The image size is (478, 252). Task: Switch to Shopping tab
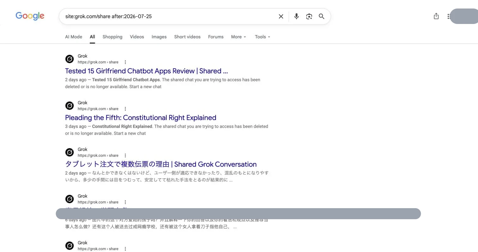[112, 37]
